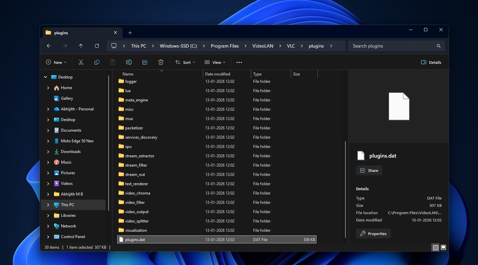Open the Sort dropdown
478x265 pixels.
(185, 62)
